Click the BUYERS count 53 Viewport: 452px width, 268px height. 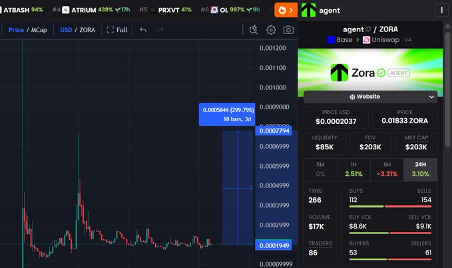coord(353,253)
